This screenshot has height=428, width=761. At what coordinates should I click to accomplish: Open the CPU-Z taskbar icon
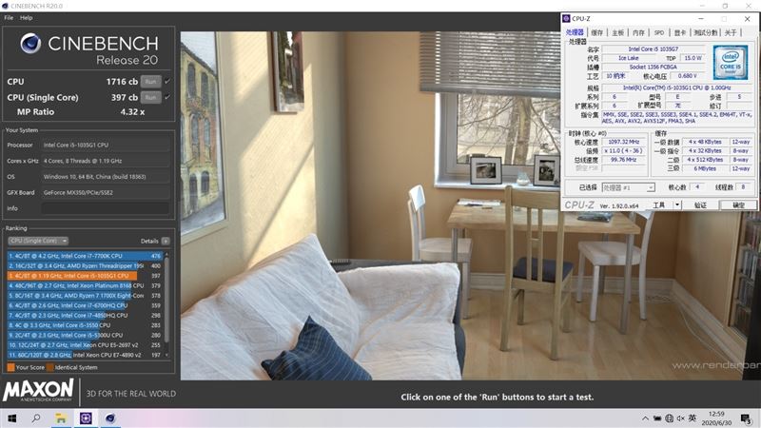[x=86, y=418]
